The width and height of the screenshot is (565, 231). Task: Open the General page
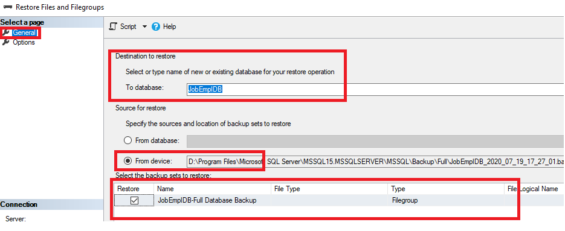[x=24, y=33]
